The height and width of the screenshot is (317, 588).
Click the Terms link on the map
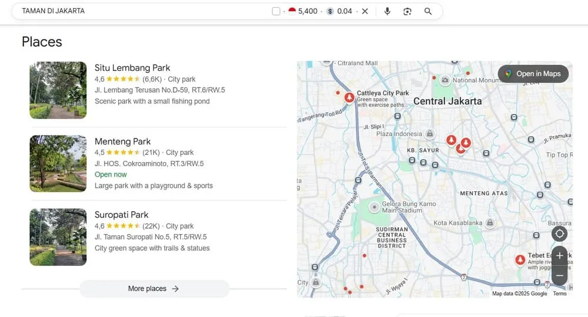(560, 294)
